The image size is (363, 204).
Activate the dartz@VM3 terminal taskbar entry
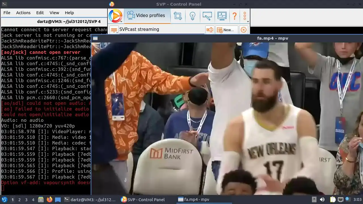point(90,200)
